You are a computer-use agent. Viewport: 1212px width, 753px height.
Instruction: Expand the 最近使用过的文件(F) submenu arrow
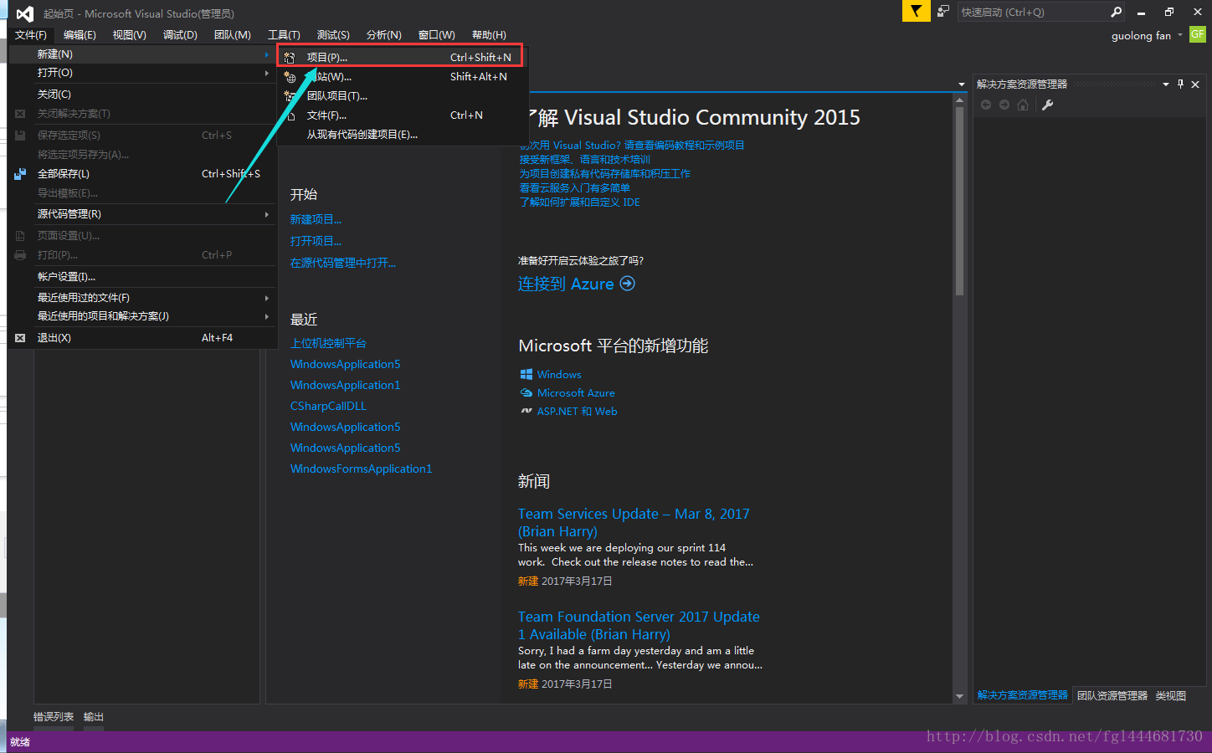tap(267, 298)
